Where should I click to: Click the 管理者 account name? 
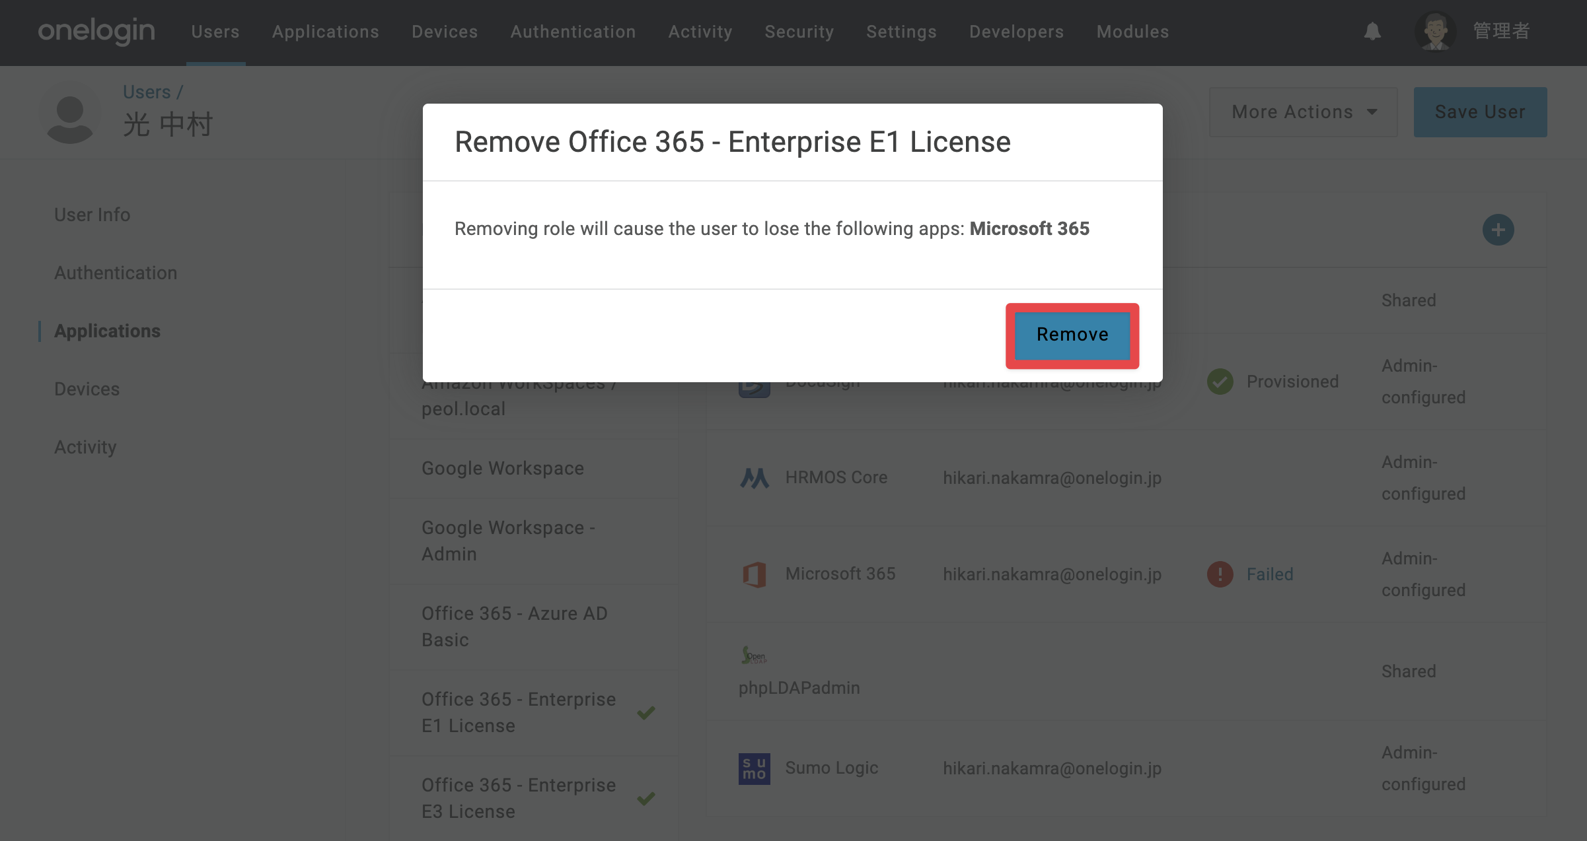1501,31
